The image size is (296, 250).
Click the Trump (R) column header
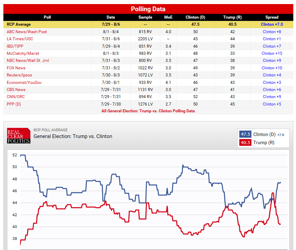(233, 17)
